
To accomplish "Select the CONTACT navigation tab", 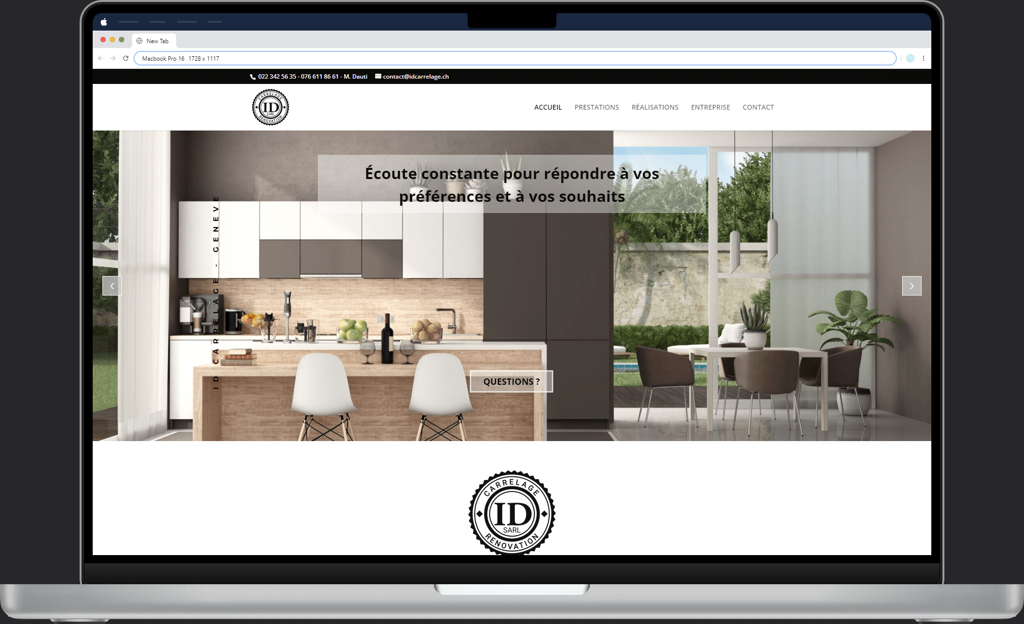I will coord(759,108).
